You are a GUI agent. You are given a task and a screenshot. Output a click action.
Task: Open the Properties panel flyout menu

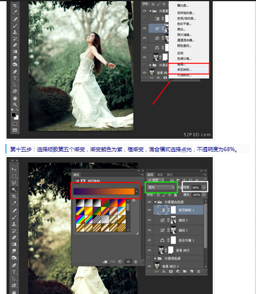142,175
